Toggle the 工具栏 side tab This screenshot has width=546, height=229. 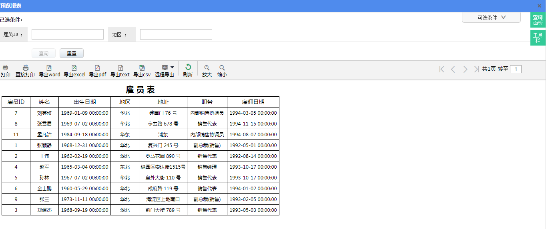[x=538, y=38]
